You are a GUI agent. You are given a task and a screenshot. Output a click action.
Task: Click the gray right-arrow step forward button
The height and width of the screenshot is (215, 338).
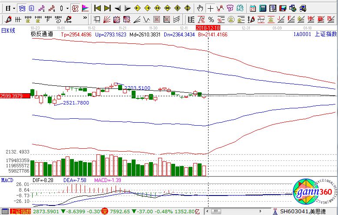point(127,8)
